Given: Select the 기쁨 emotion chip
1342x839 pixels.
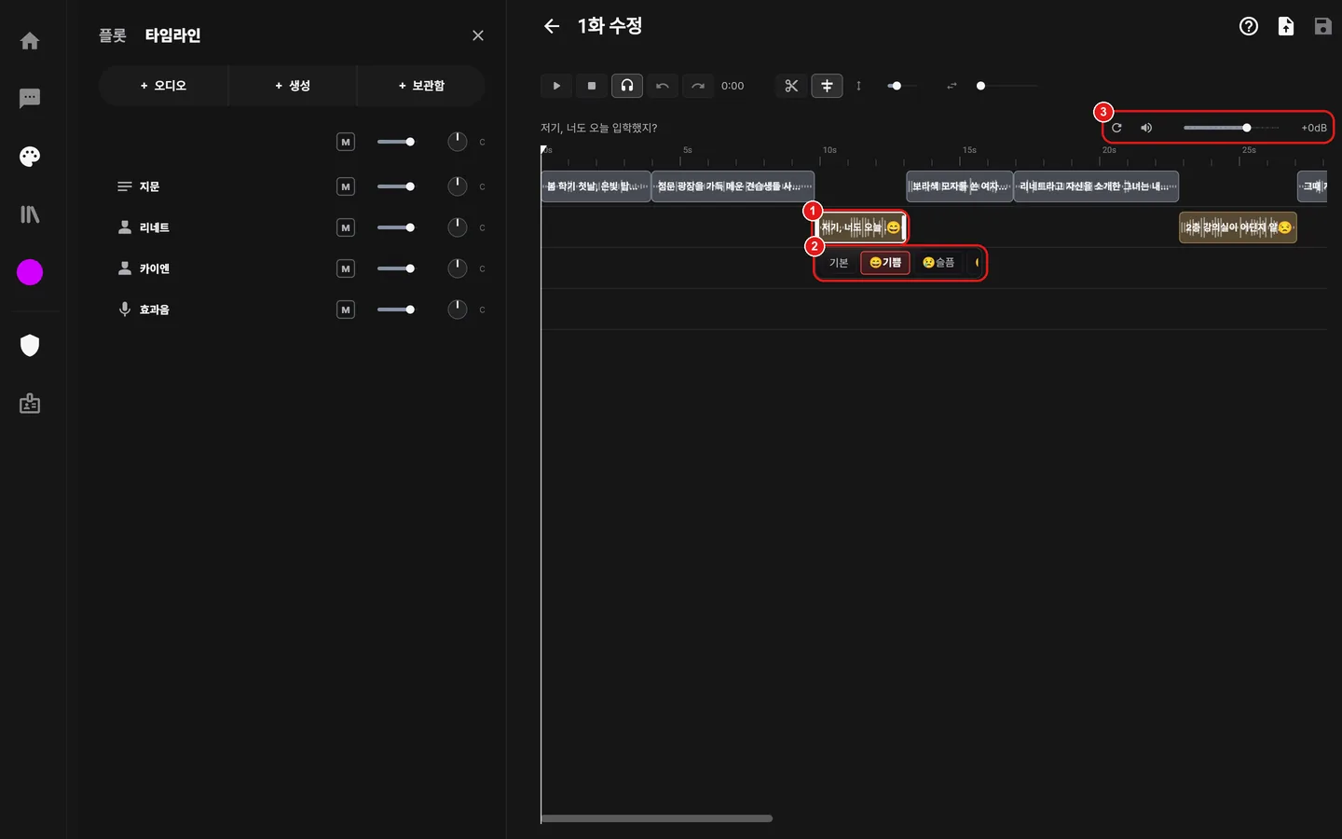Looking at the screenshot, I should click(x=885, y=263).
